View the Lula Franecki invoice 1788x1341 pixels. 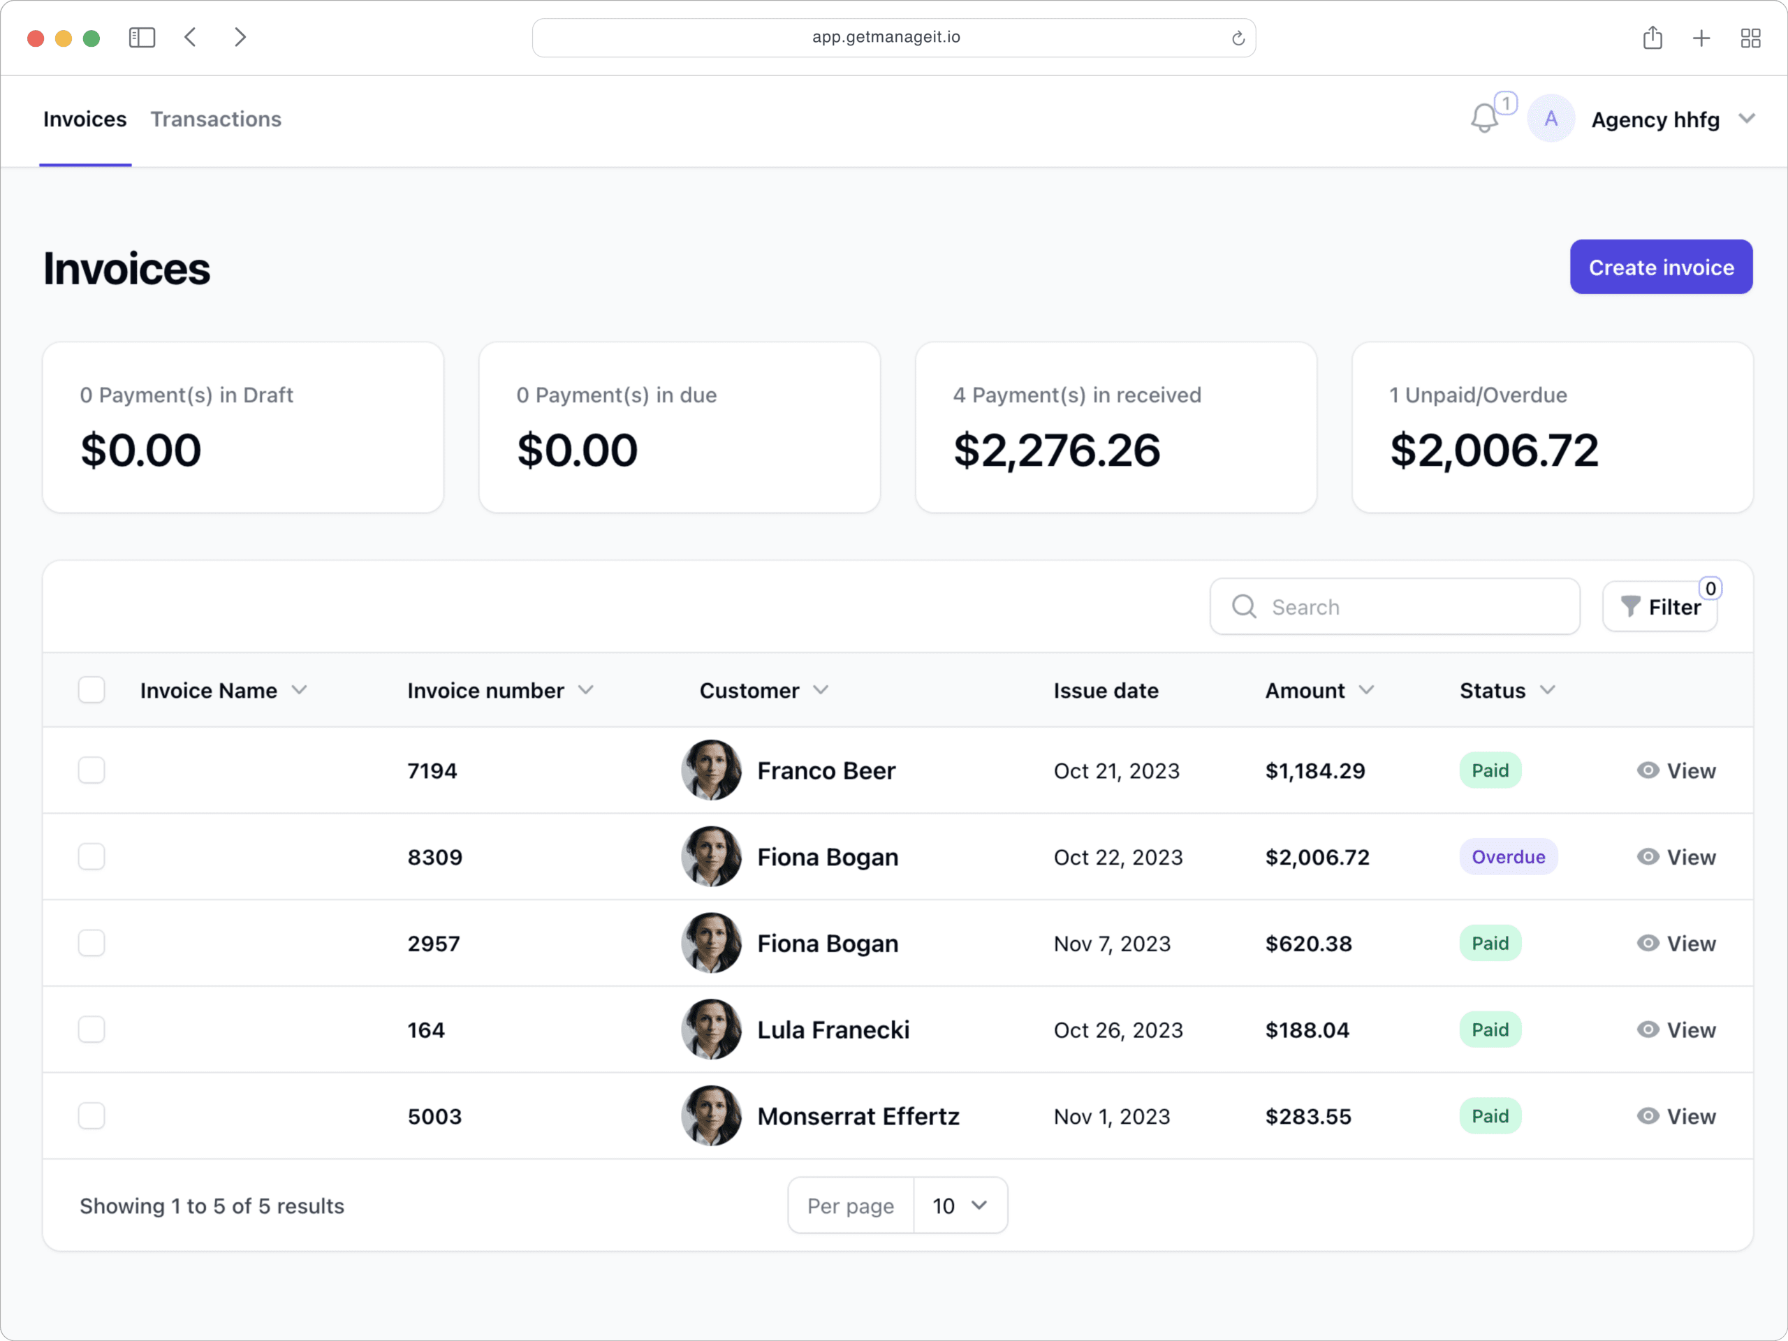(x=1676, y=1029)
